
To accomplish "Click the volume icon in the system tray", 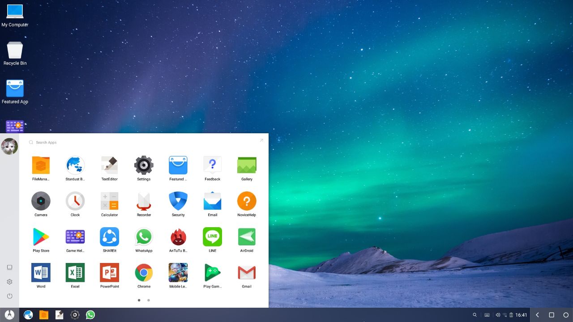I will pos(497,315).
